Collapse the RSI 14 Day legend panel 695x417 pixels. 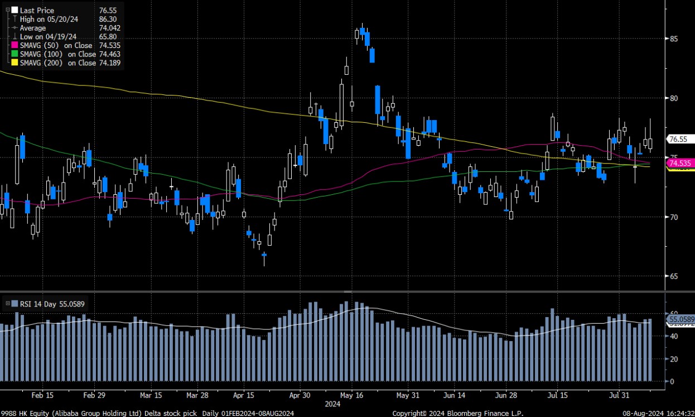pyautogui.click(x=7, y=304)
